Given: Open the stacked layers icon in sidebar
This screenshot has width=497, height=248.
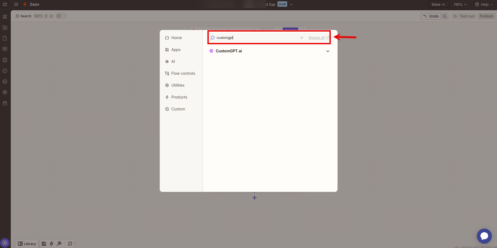Looking at the screenshot, I should 5,103.
